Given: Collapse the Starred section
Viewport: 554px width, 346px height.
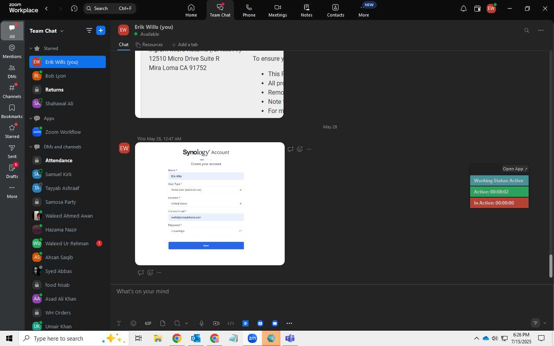Looking at the screenshot, I should [31, 48].
